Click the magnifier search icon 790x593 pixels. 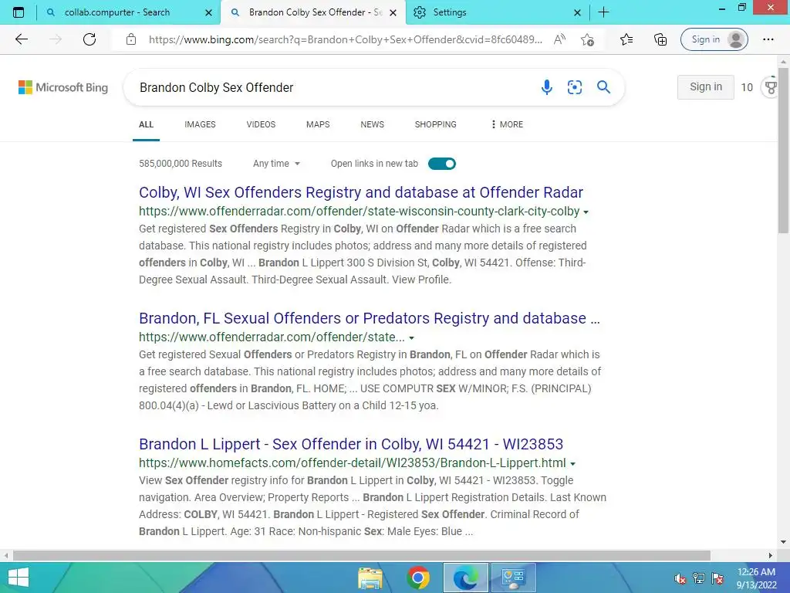(x=603, y=87)
